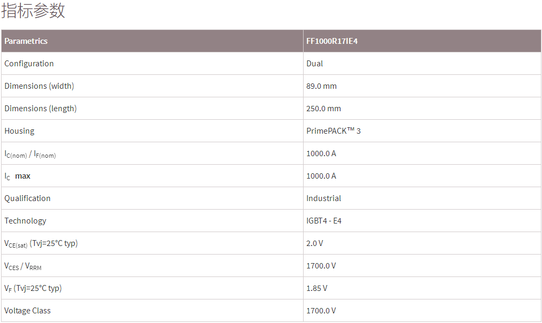The image size is (542, 323).
Task: Select the FF1000R17IE4 column header
Action: (x=331, y=41)
